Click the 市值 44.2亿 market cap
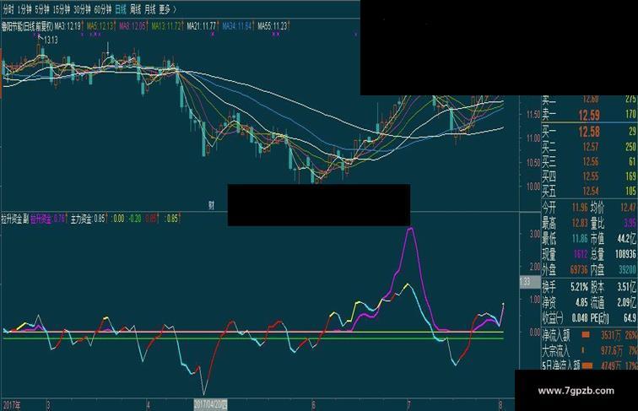This screenshot has height=411, width=638. [x=614, y=238]
